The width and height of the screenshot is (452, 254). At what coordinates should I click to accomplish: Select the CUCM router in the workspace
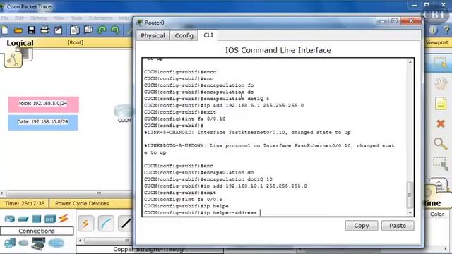click(124, 111)
